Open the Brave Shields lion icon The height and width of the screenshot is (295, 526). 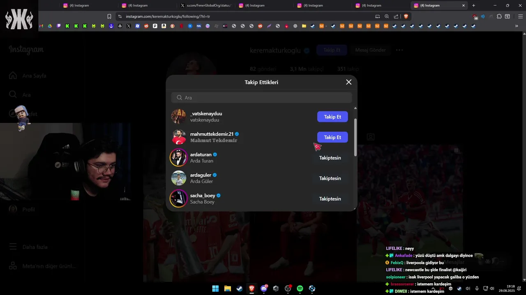click(406, 16)
